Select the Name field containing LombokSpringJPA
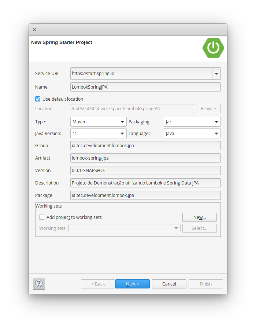The width and height of the screenshot is (256, 328). (145, 87)
